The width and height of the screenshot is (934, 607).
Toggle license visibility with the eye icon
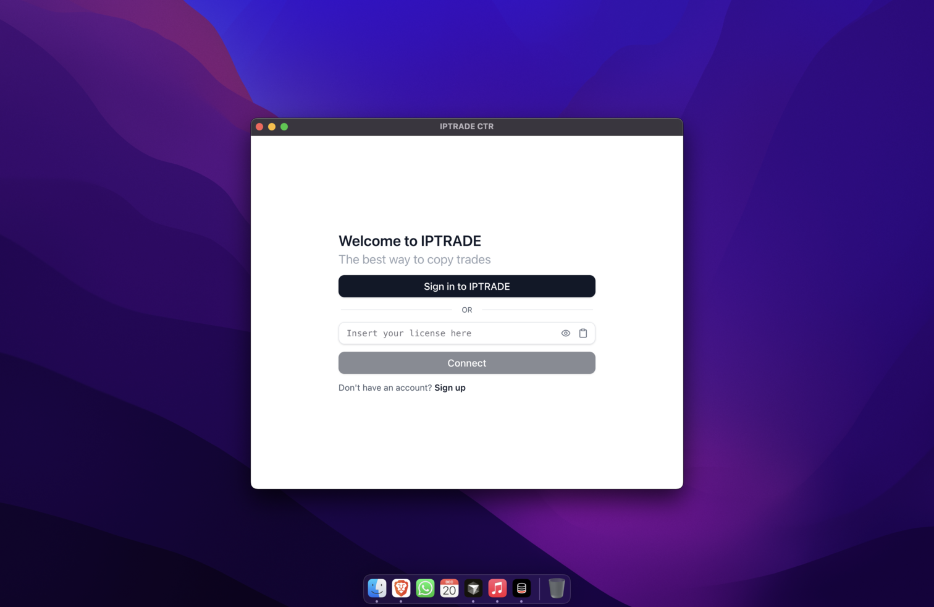pos(566,333)
